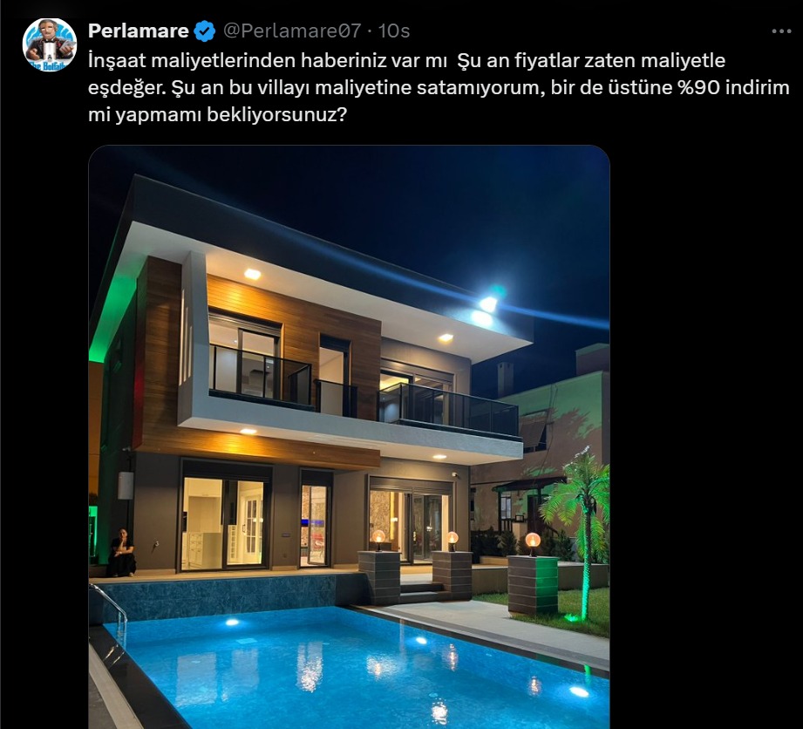Open the @Perlamare07 handle link
This screenshot has width=803, height=729.
coord(292,31)
